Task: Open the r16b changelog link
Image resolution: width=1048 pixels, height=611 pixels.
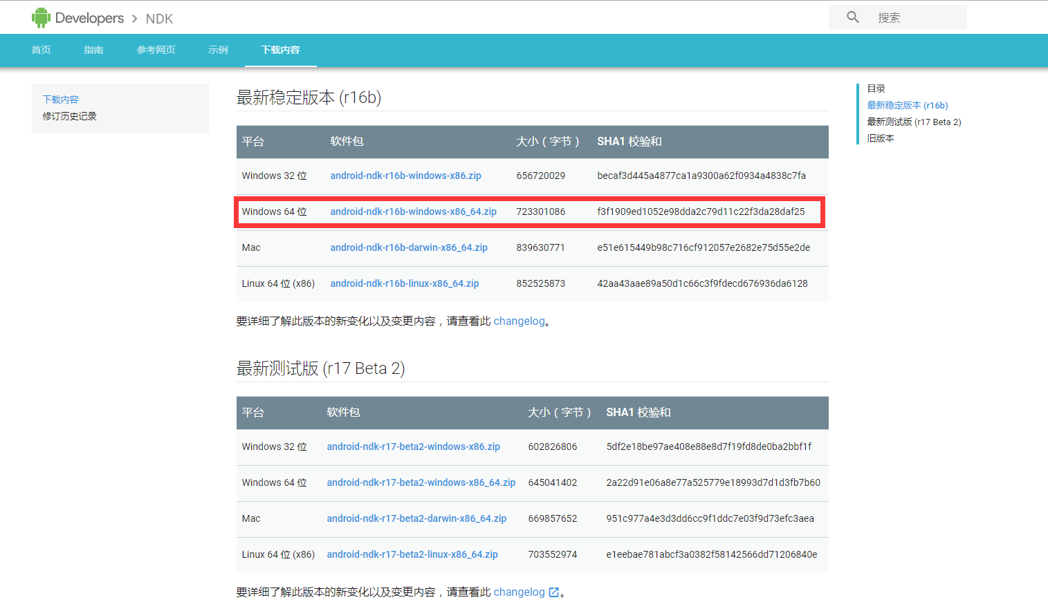Action: tap(520, 321)
